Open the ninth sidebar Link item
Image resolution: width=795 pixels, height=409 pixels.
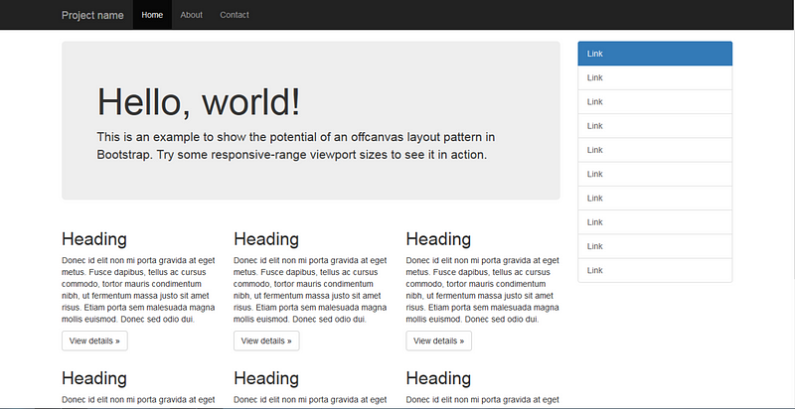click(x=654, y=246)
